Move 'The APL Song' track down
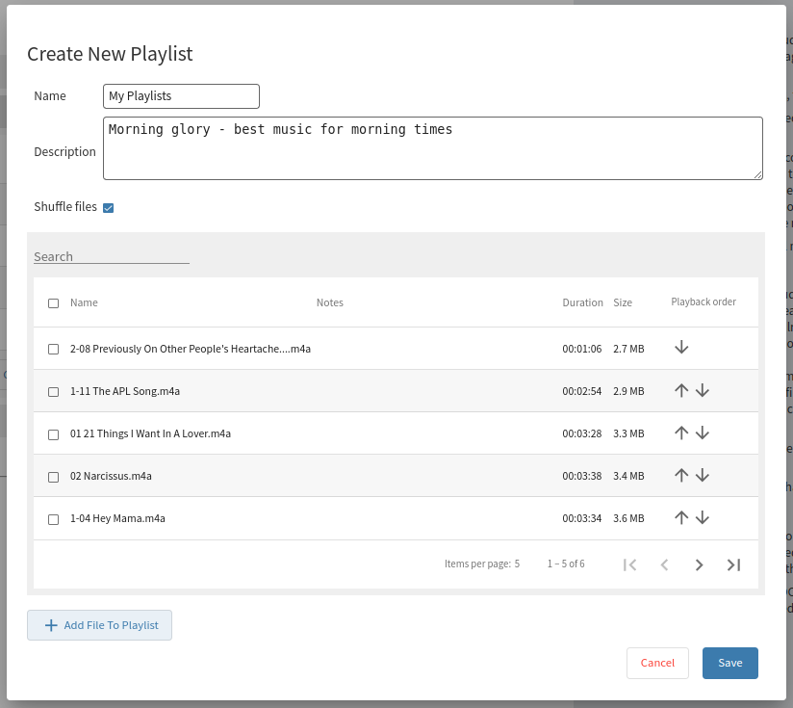The width and height of the screenshot is (793, 708). [703, 390]
